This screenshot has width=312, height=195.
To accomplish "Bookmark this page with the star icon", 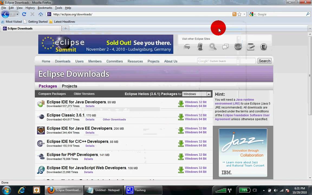I will point(239,14).
